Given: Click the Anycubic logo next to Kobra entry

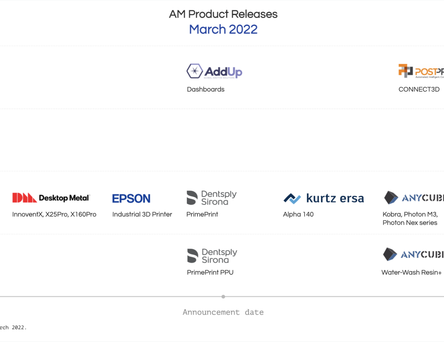Looking at the screenshot, I should tap(413, 198).
